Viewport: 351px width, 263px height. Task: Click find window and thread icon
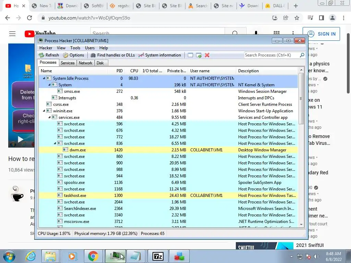(198, 55)
